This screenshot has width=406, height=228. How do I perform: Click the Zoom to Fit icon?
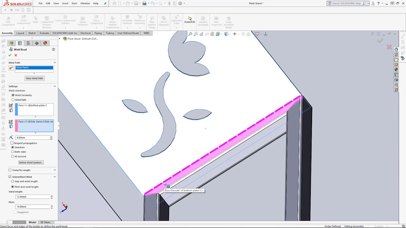pos(190,34)
